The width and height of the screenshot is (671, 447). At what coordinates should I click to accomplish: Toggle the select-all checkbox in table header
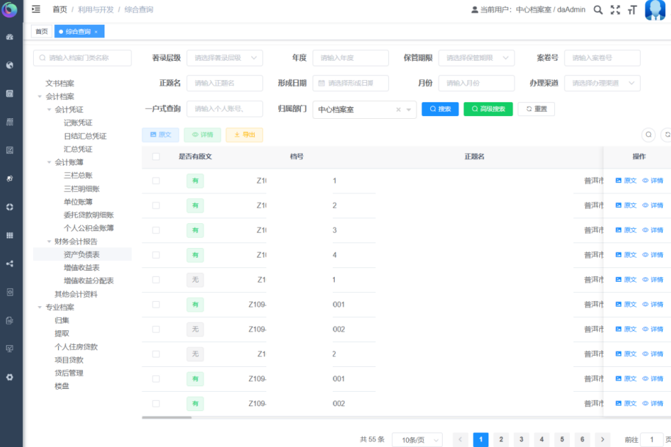tap(156, 157)
